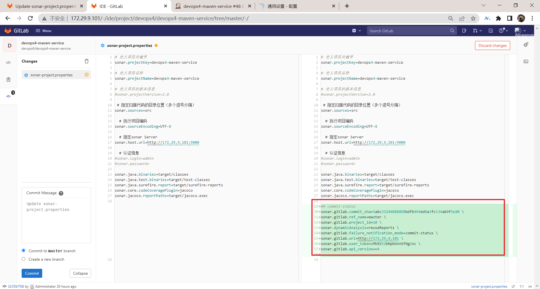This screenshot has height=289, width=540.
Task: Open the Administrator user avatar menu
Action: pos(520,30)
